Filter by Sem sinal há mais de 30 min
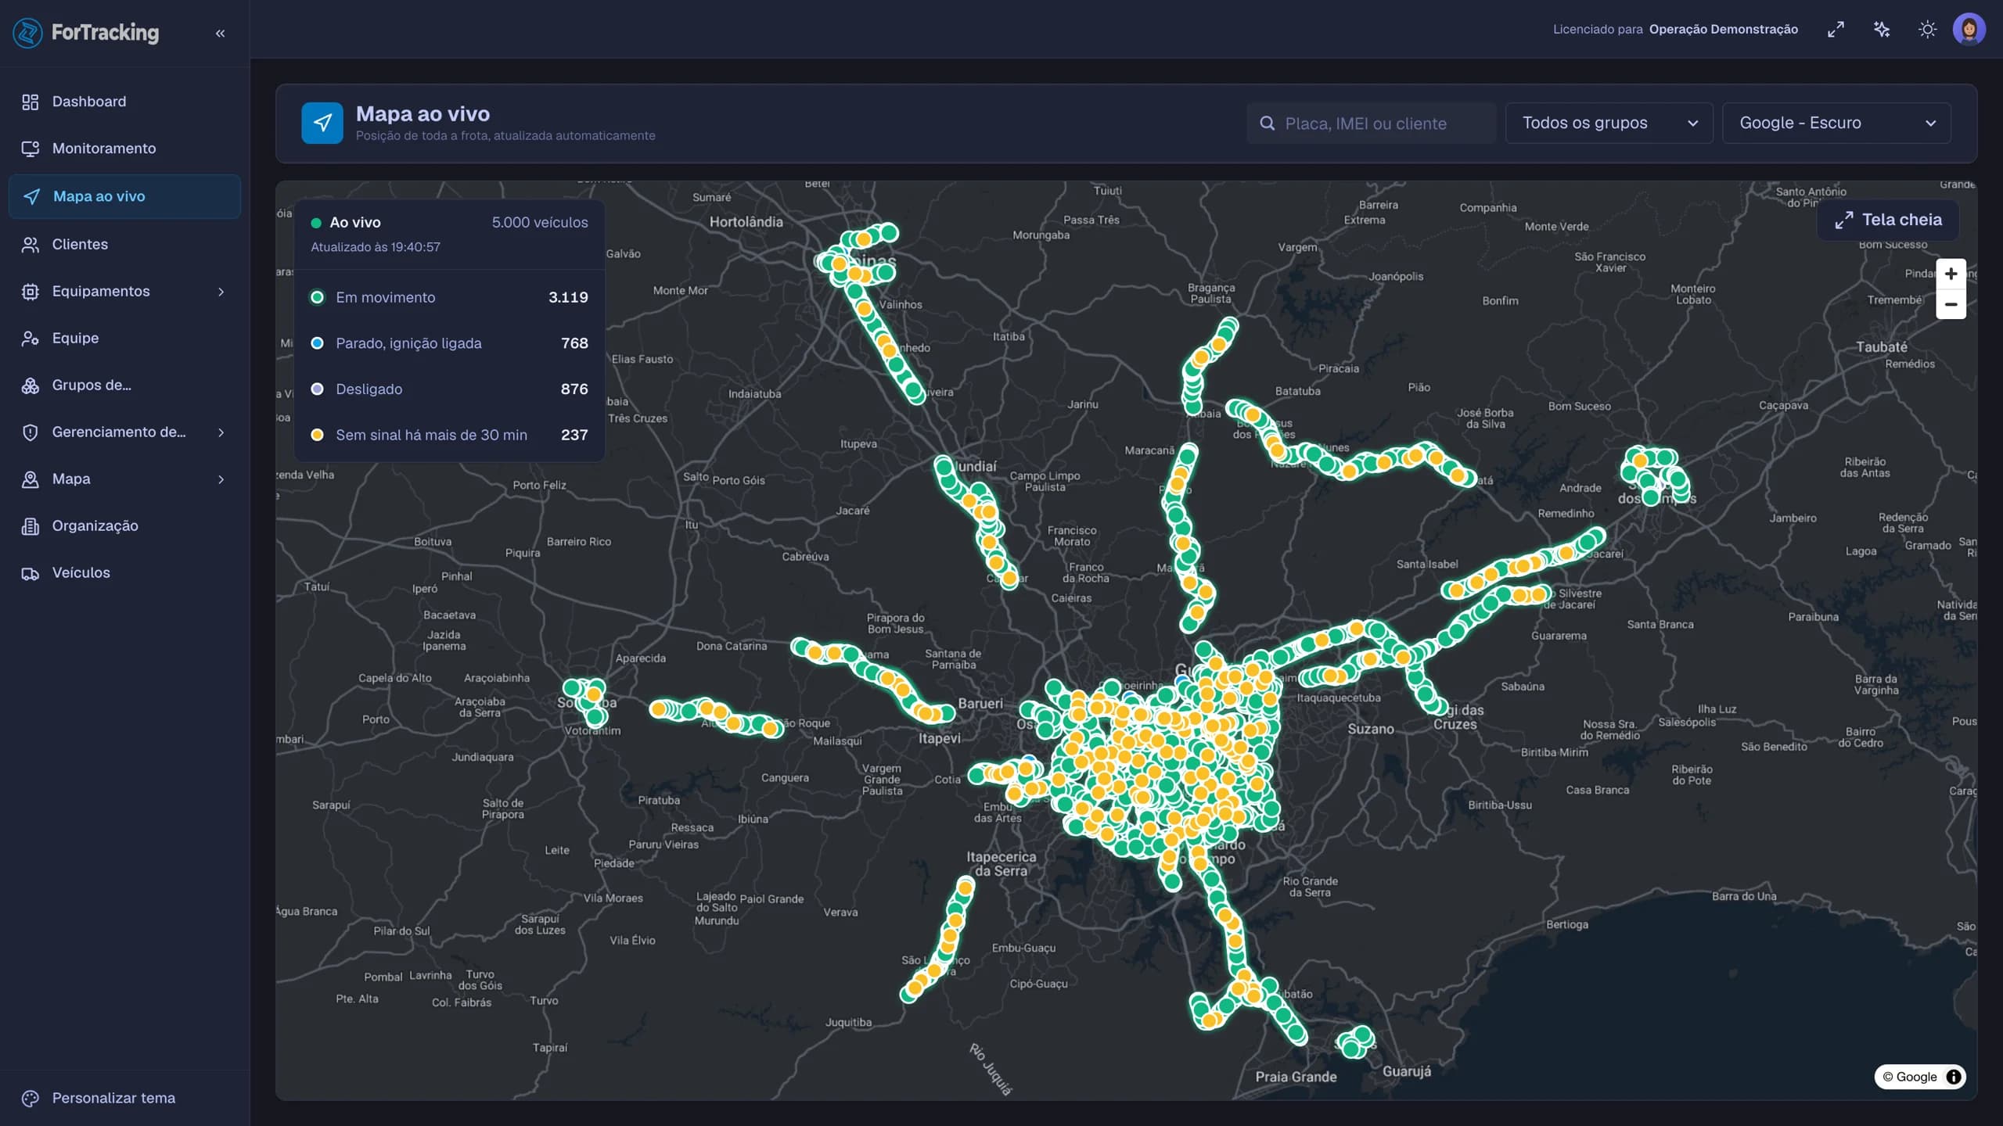This screenshot has width=2003, height=1126. [x=449, y=435]
